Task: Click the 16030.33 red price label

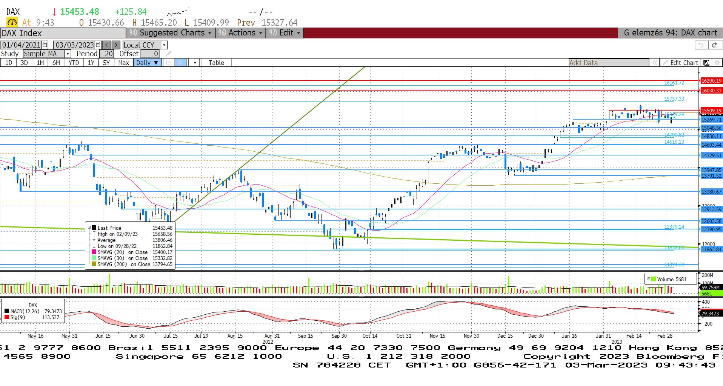Action: click(x=711, y=91)
